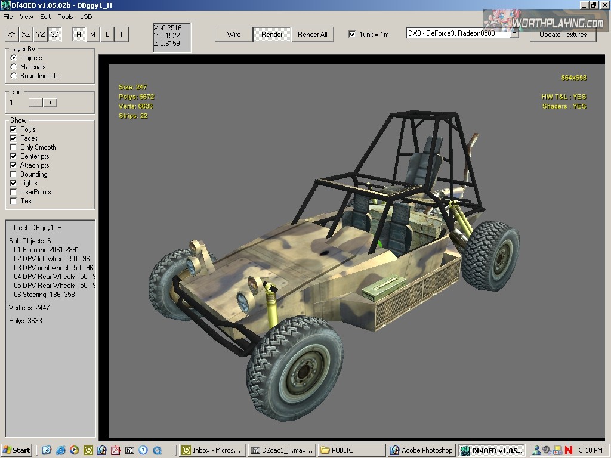Select the T level of detail

121,35
